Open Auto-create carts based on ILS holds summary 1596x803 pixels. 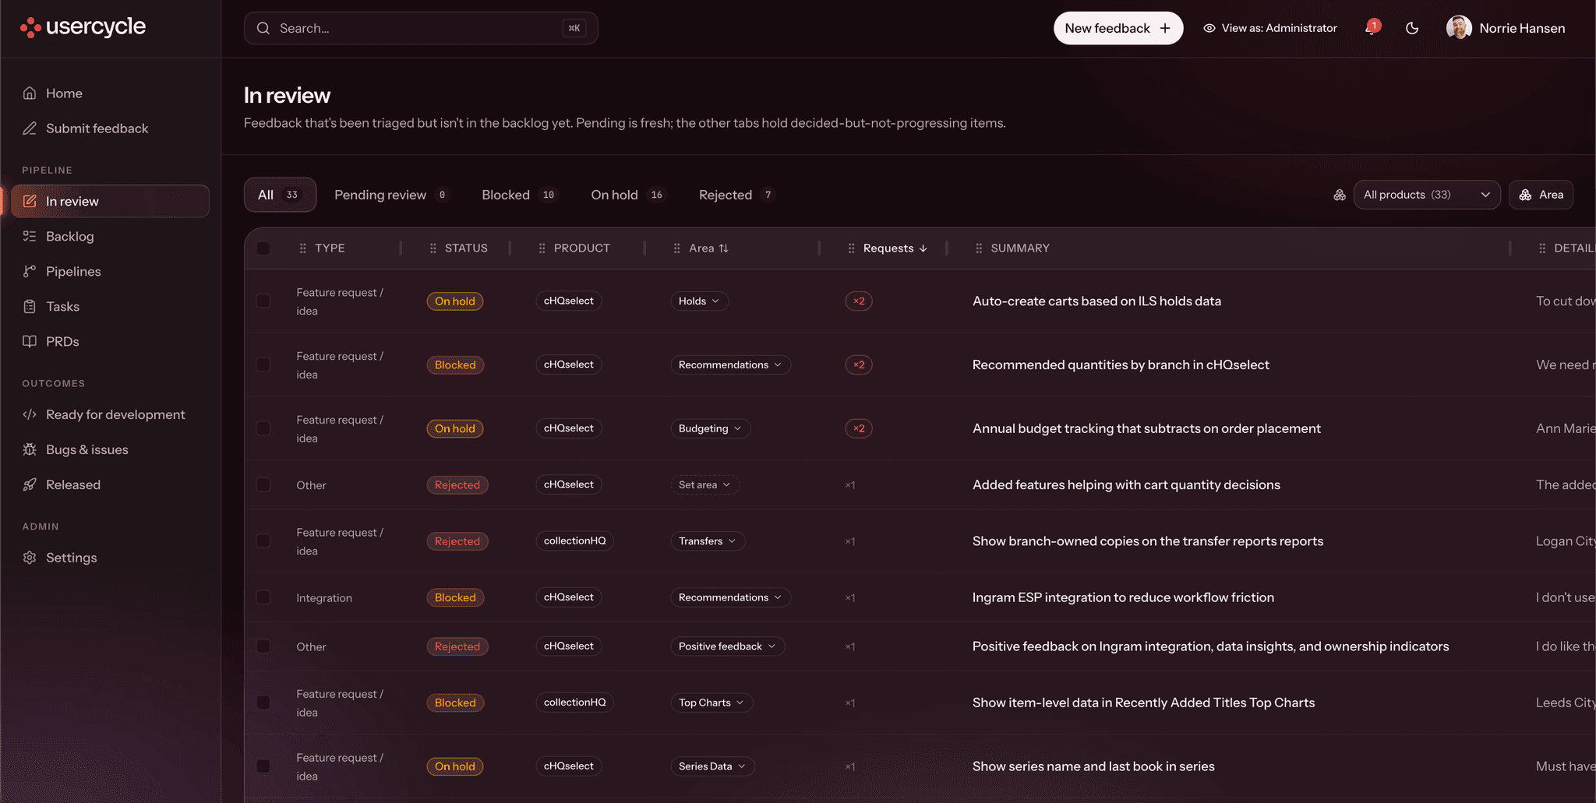point(1096,301)
